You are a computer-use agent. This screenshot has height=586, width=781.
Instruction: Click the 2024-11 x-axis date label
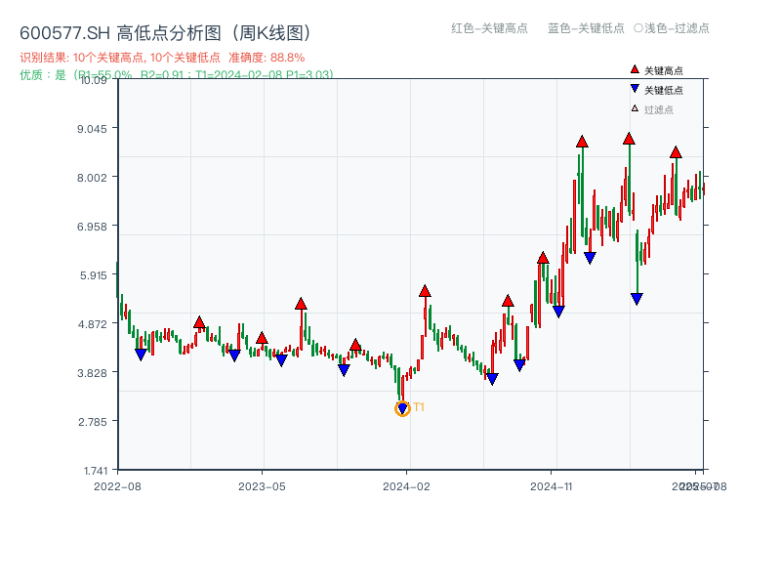coord(552,486)
